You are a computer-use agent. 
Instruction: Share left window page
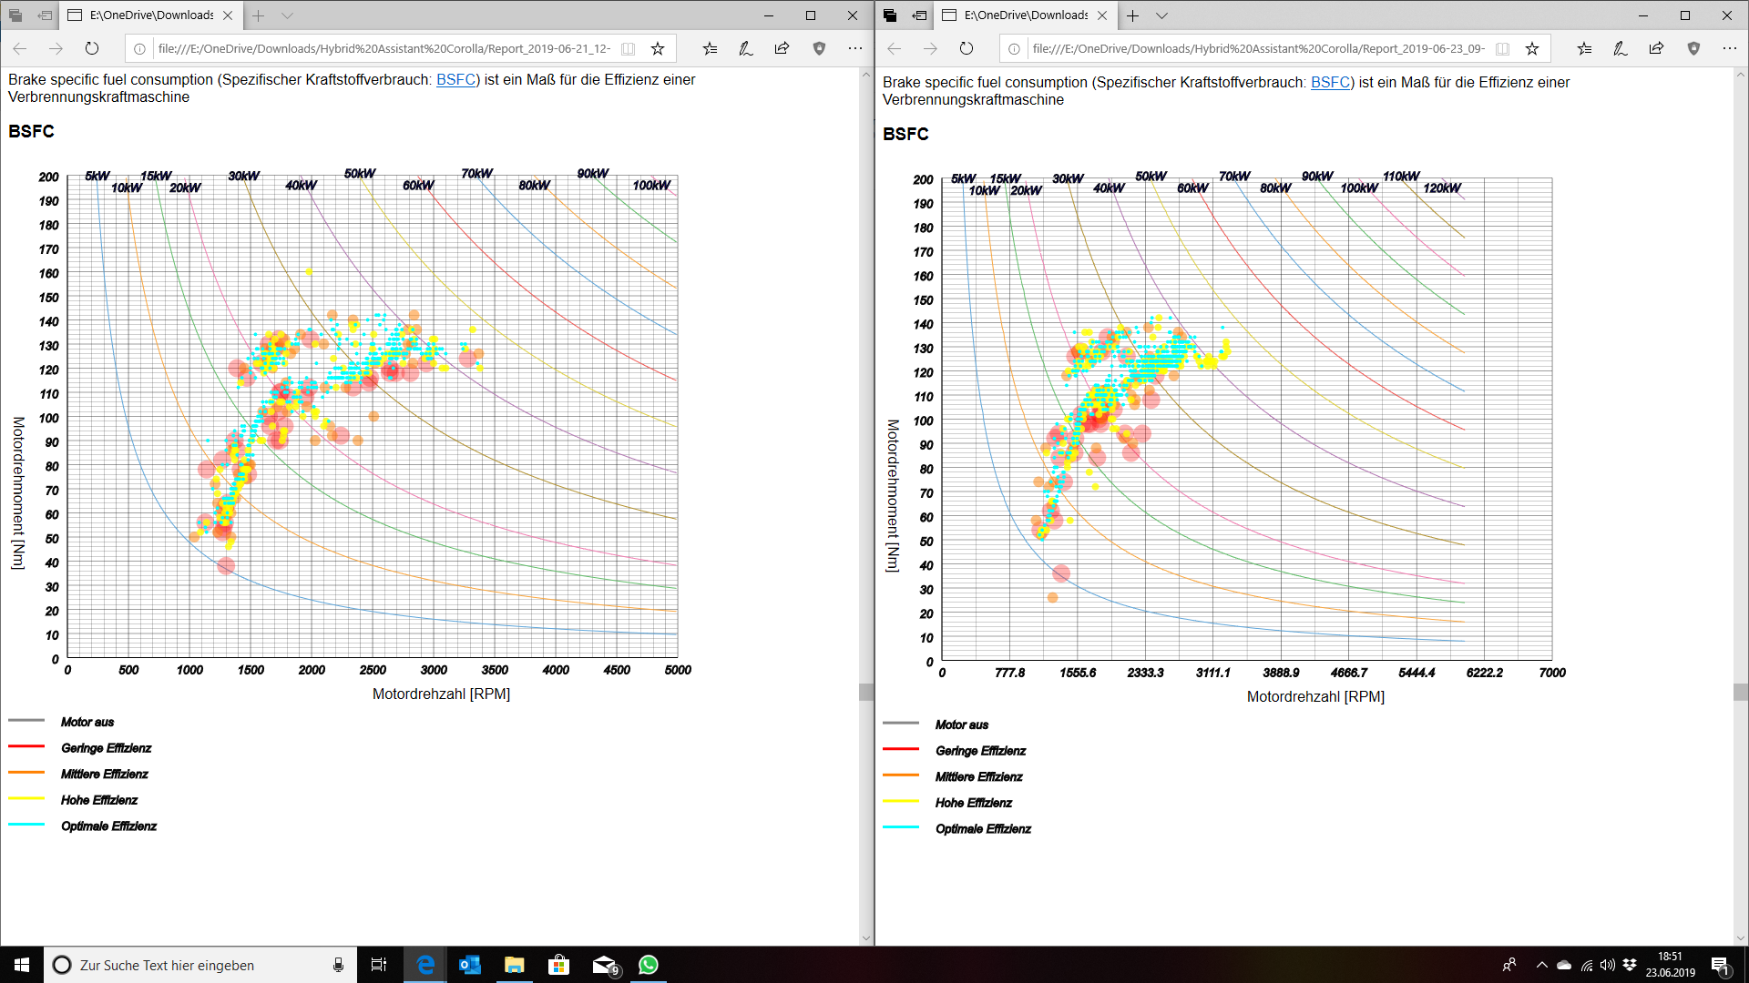pyautogui.click(x=782, y=48)
